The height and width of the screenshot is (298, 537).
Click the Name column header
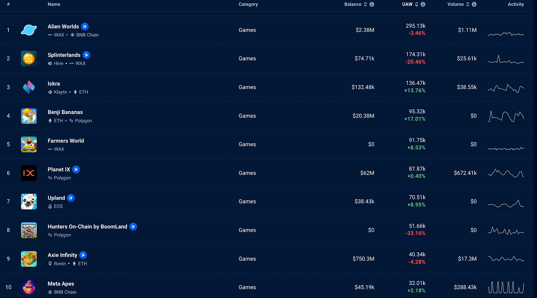point(54,4)
